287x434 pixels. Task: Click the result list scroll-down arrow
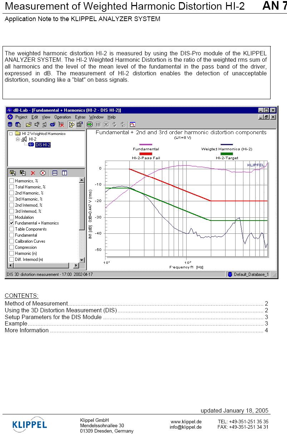click(82, 260)
